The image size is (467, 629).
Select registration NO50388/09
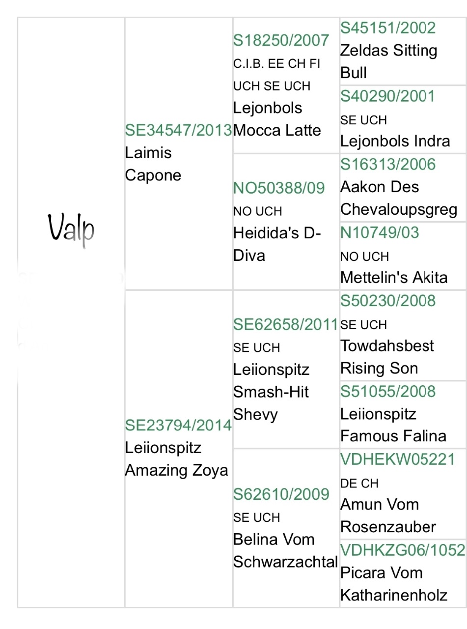[x=279, y=188]
